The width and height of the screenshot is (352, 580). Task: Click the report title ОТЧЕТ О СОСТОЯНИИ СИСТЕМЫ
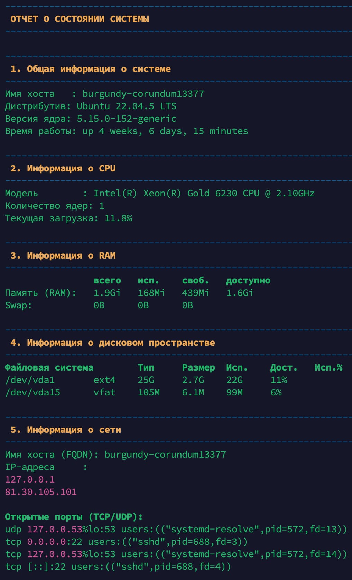tap(80, 19)
